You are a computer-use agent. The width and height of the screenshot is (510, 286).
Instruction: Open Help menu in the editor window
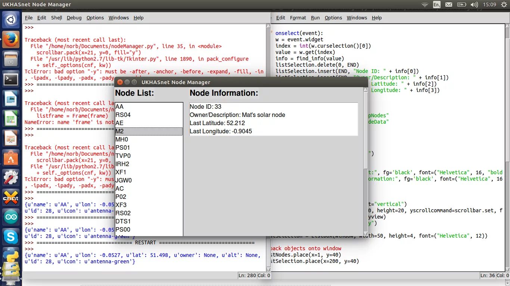coord(377,18)
